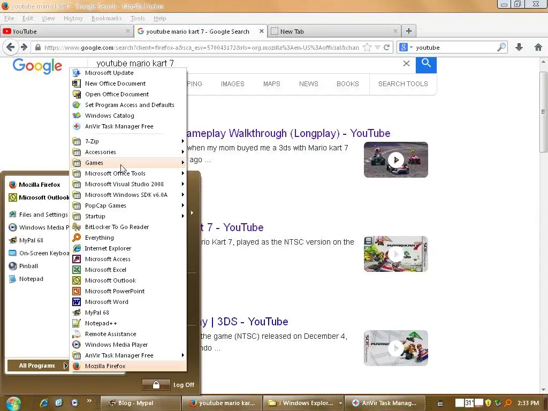This screenshot has width=548, height=411.
Task: Switch to Blog - Mypal taskbar button
Action: (141, 403)
